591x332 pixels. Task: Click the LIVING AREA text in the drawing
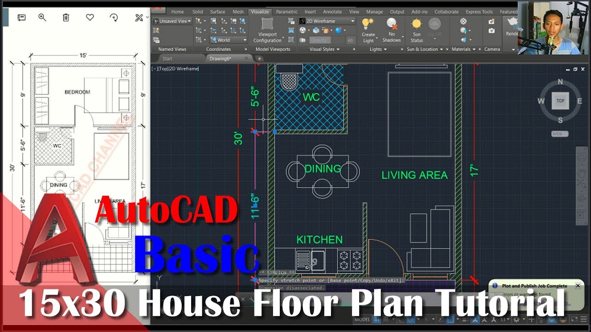[x=415, y=175]
